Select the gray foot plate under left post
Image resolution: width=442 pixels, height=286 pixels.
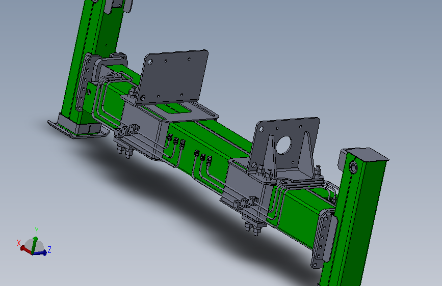tap(77, 130)
